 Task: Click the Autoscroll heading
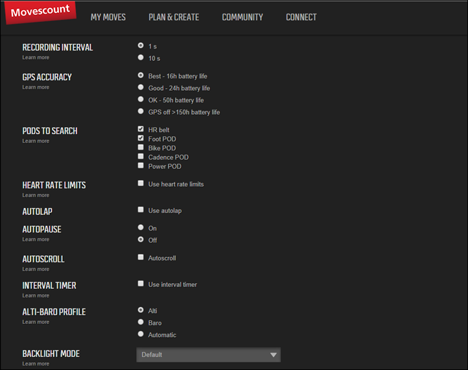[43, 259]
